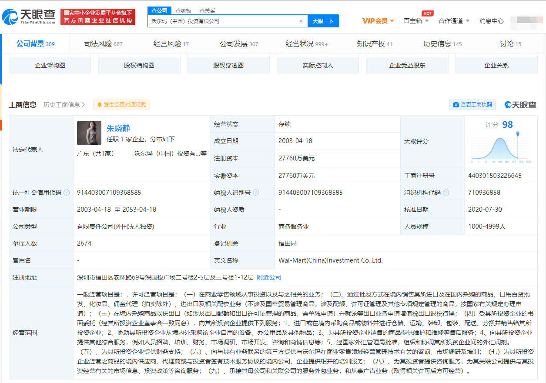Click 朱晓静's profile photo

pyautogui.click(x=89, y=133)
